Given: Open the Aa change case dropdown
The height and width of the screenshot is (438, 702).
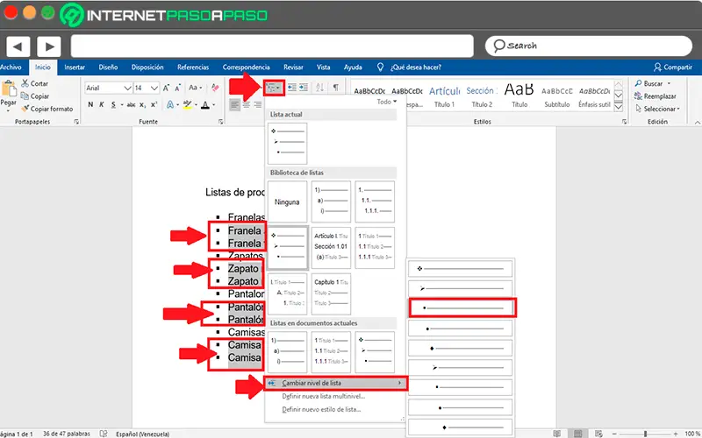Looking at the screenshot, I should [x=195, y=88].
